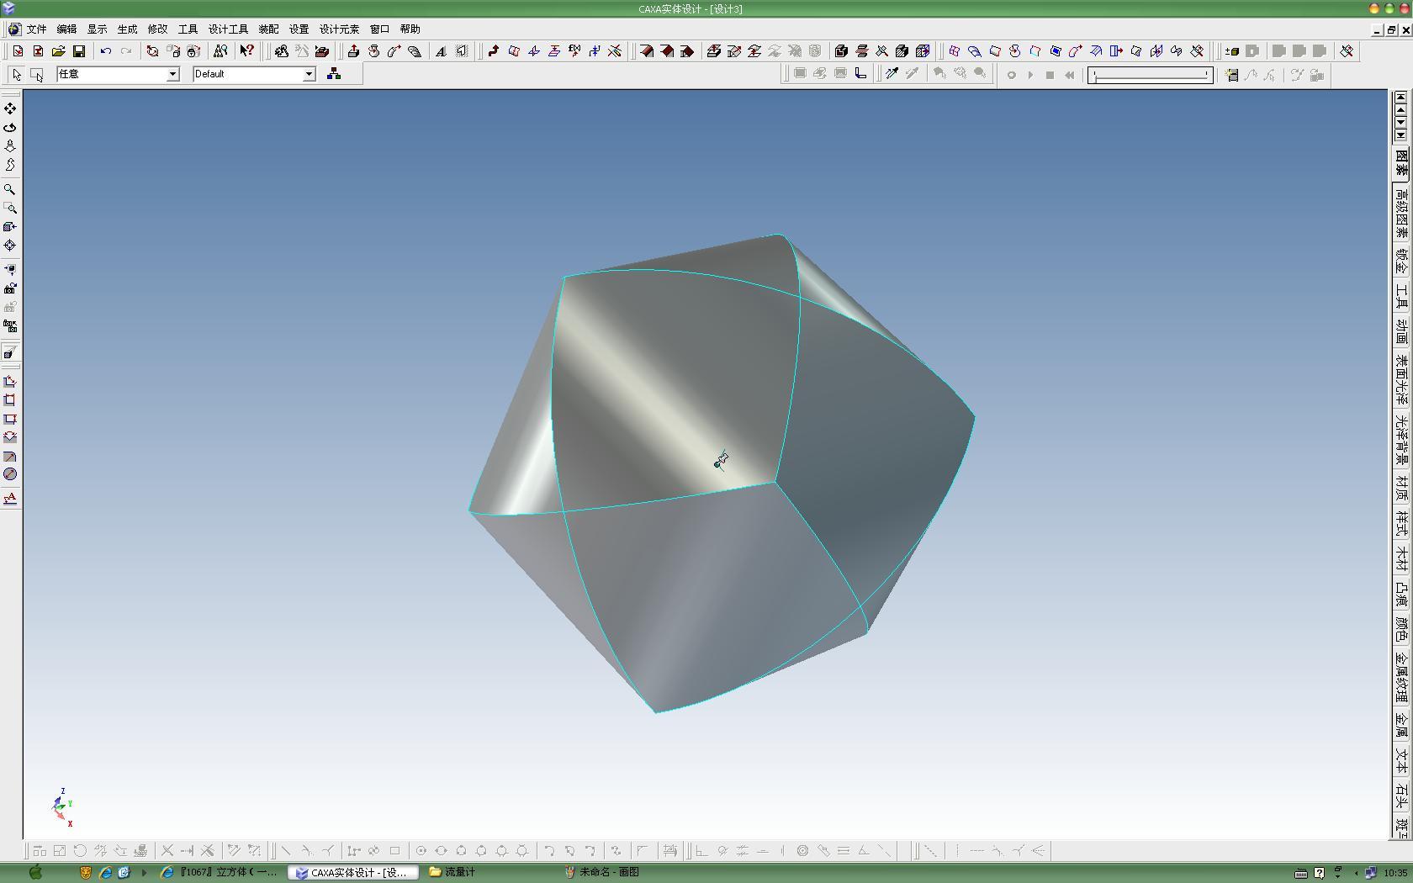Select the 2D line sketch tool
Image resolution: width=1413 pixels, height=883 pixels.
[x=286, y=851]
